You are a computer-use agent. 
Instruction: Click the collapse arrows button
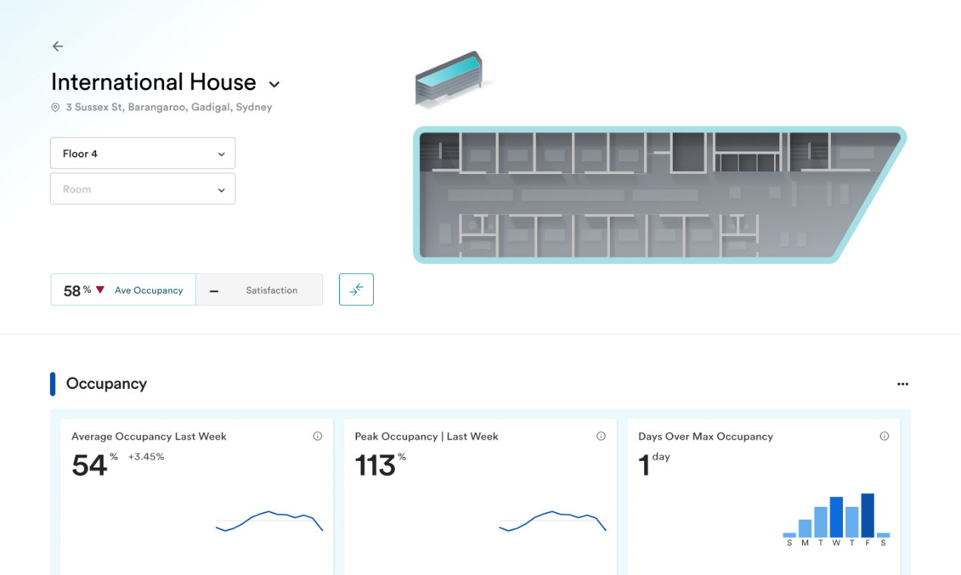(356, 290)
